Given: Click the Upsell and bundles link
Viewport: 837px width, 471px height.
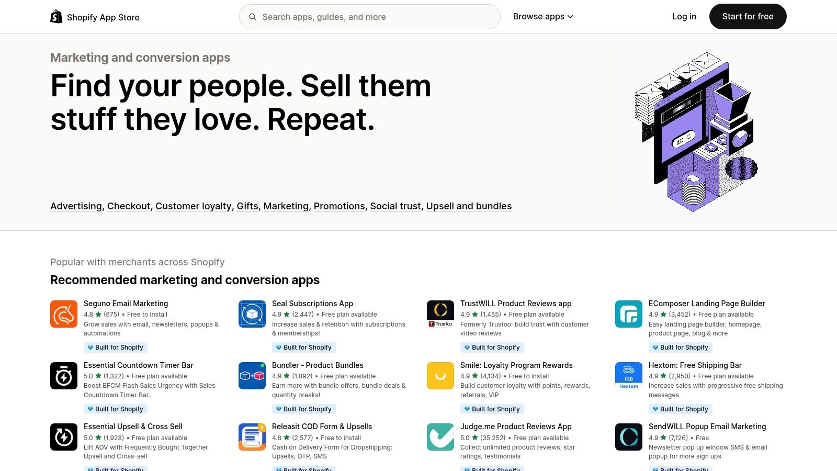Looking at the screenshot, I should (469, 206).
